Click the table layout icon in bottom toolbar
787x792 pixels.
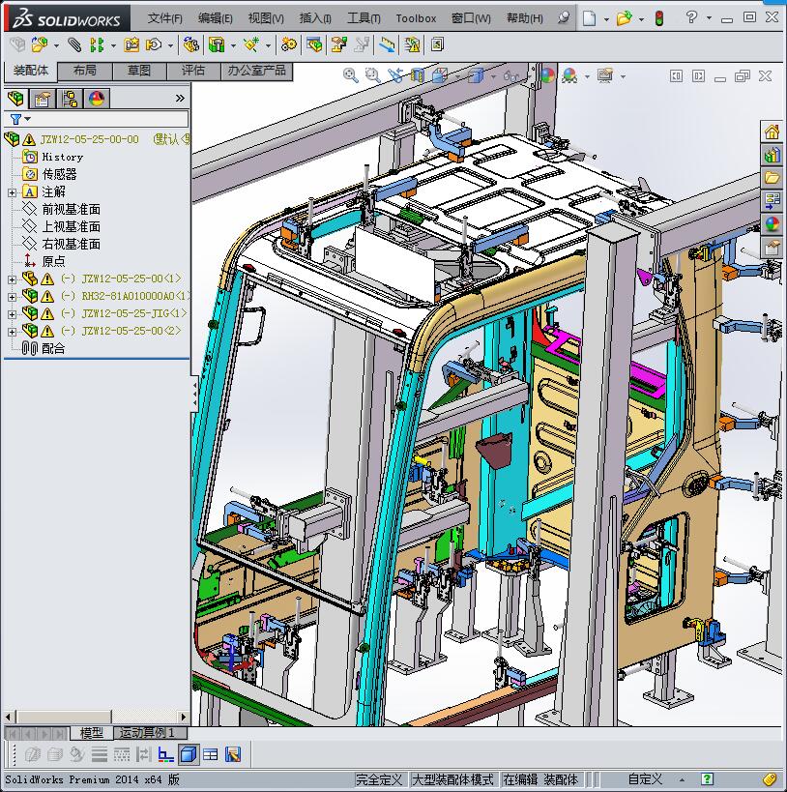point(210,754)
